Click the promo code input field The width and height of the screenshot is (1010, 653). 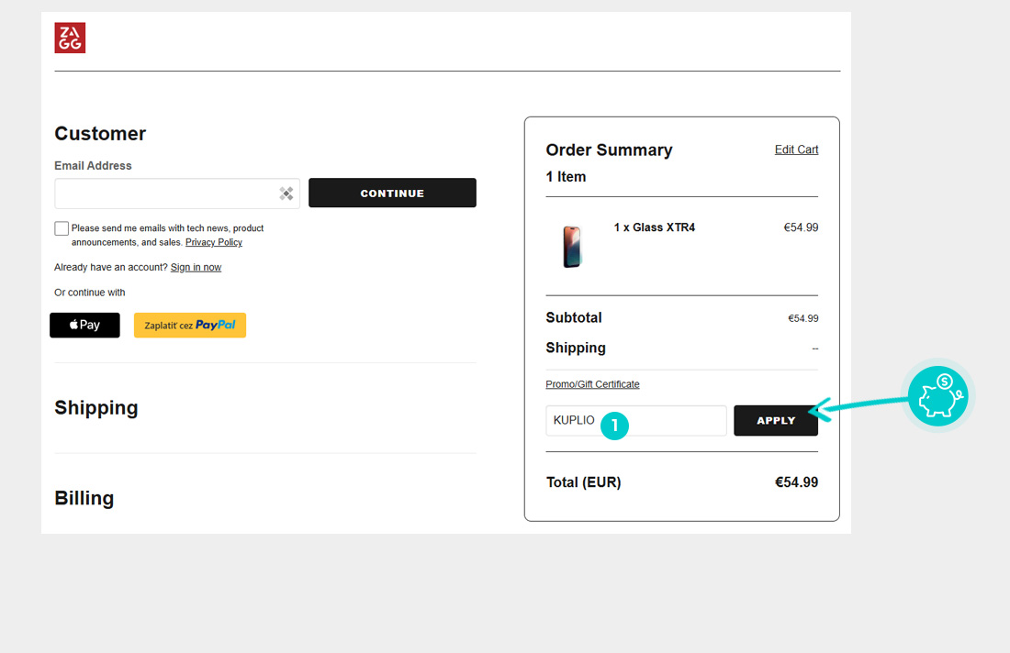click(636, 420)
